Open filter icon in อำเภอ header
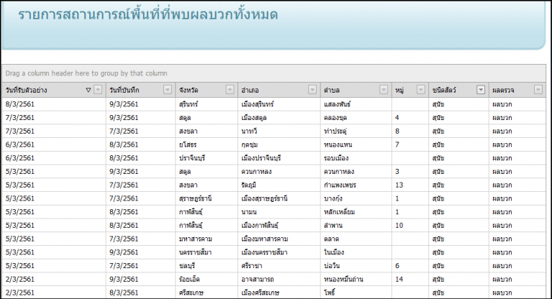Image resolution: width=552 pixels, height=299 pixels. point(312,90)
